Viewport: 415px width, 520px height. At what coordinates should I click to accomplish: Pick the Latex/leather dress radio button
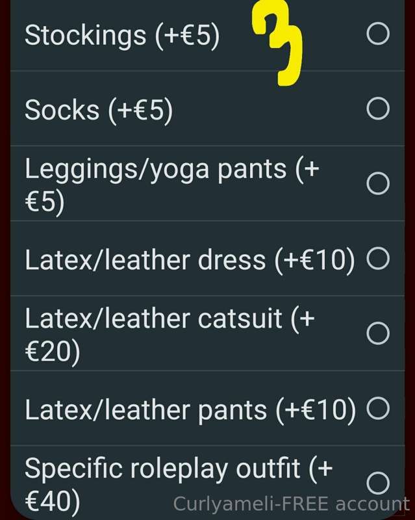coord(378,258)
